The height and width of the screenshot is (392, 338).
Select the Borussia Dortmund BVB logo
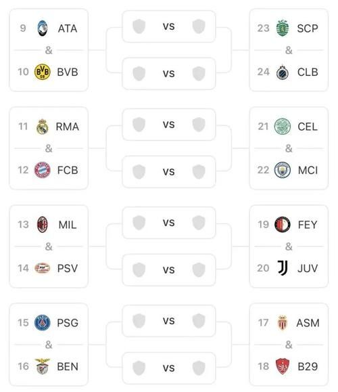(43, 72)
